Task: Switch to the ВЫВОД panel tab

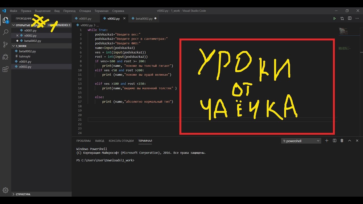Action: point(100,141)
